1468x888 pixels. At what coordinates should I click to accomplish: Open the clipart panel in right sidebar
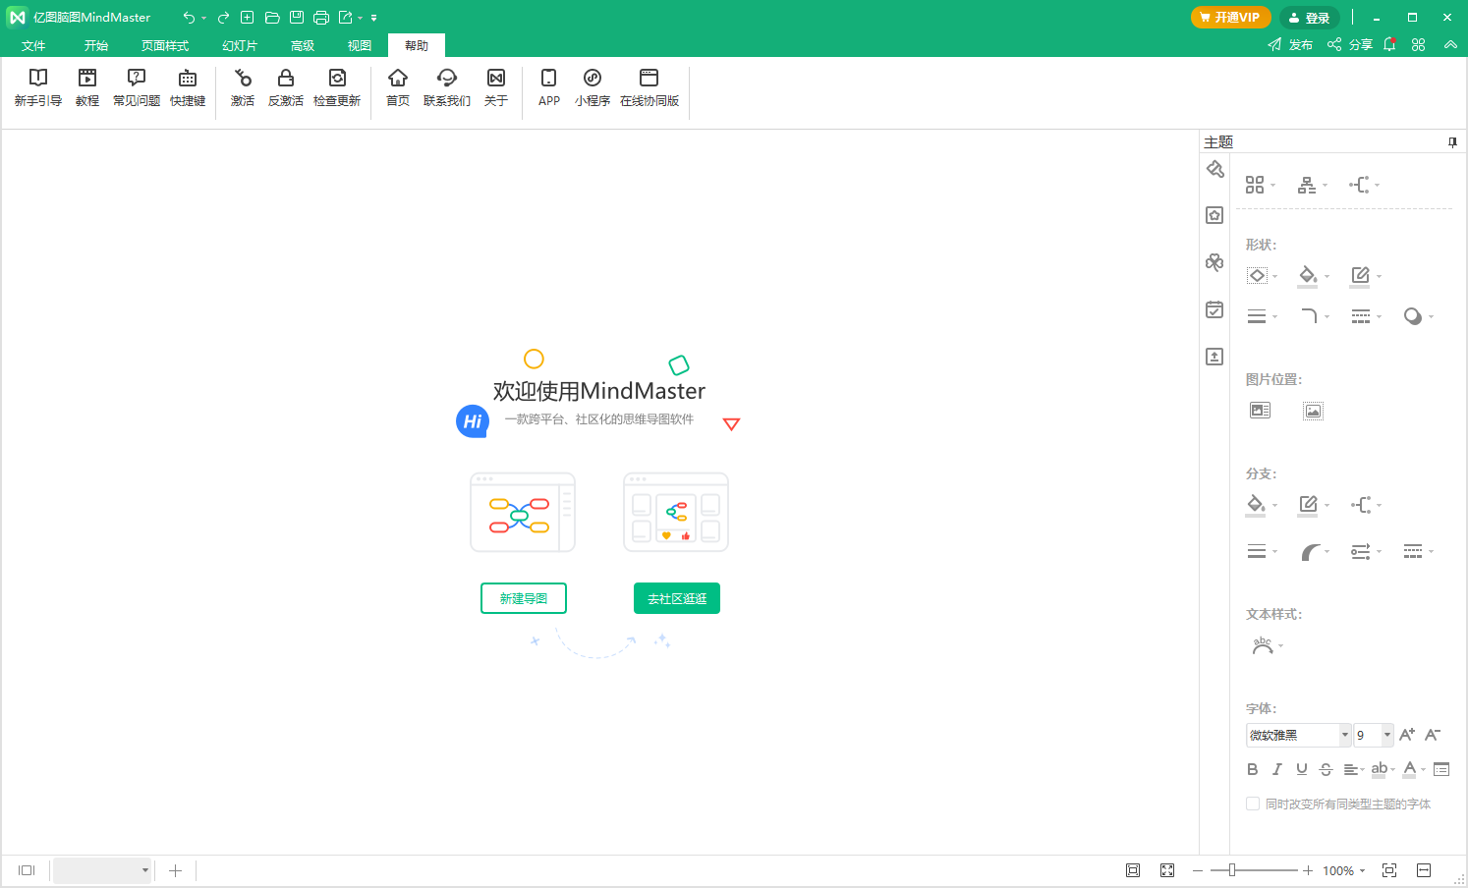point(1214,262)
